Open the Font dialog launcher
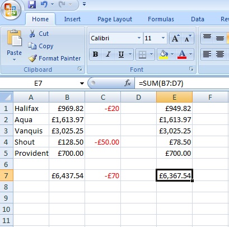 tap(191, 69)
